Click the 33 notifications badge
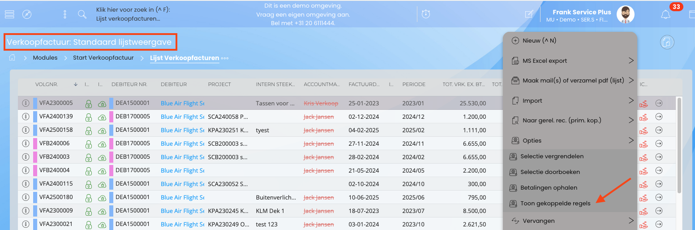The width and height of the screenshot is (695, 230). (x=676, y=7)
